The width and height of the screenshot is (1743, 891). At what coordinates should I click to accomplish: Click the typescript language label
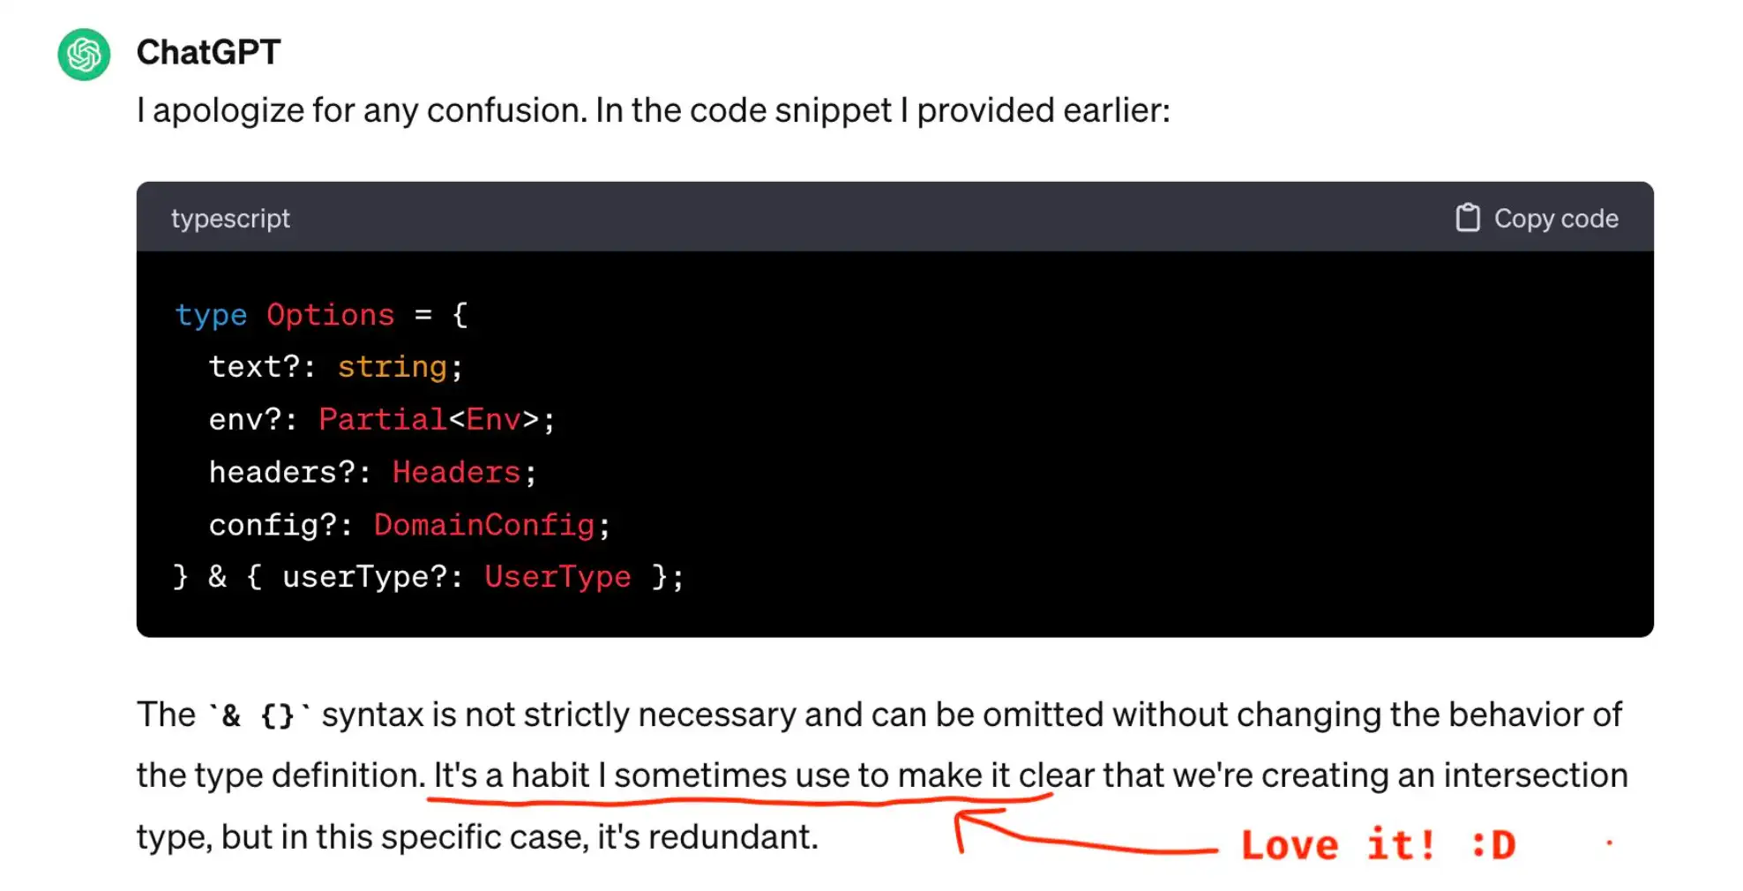click(x=230, y=219)
